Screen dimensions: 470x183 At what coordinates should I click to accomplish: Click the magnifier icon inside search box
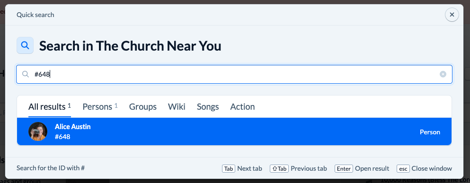pyautogui.click(x=26, y=74)
